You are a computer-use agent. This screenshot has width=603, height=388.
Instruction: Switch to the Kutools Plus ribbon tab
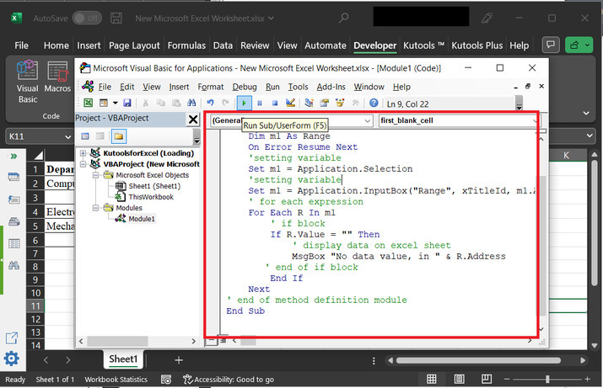477,45
